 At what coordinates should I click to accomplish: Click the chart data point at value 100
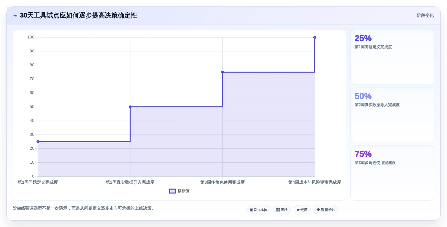[x=315, y=38]
